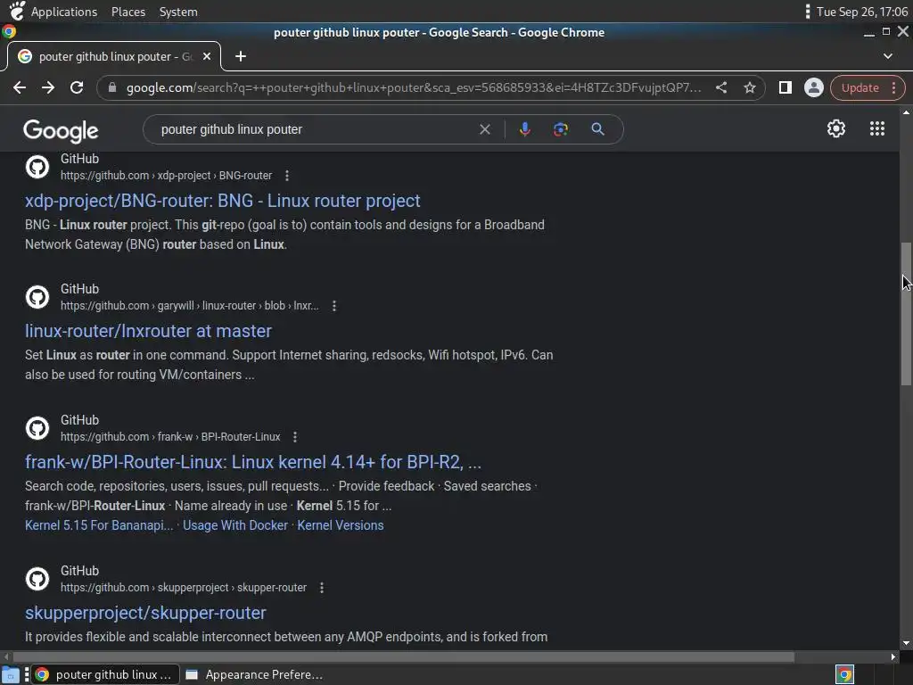
Task: View site information lock icon
Action: tap(112, 87)
